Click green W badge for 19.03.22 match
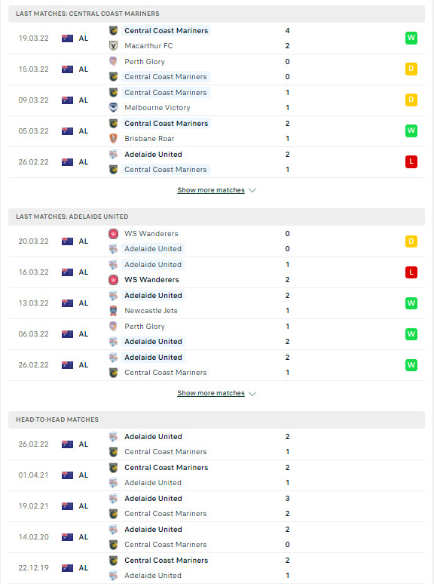Image resolution: width=434 pixels, height=584 pixels. pos(411,38)
